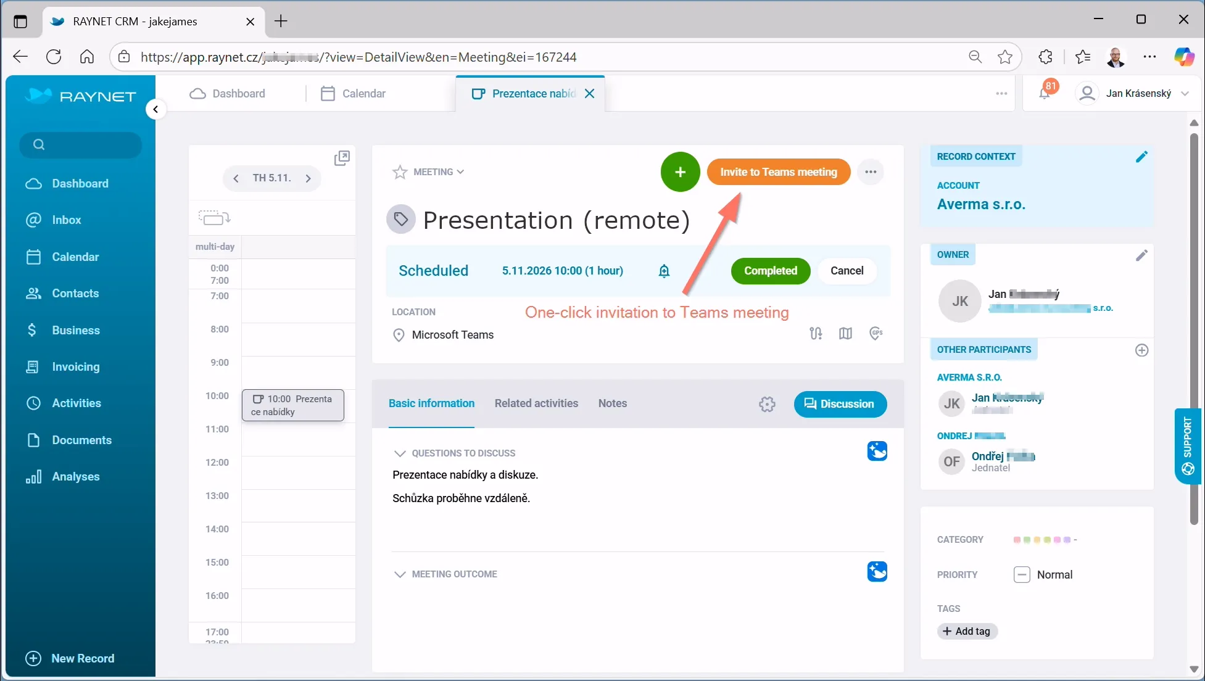Viewport: 1205px width, 681px height.
Task: Click the route planning icon near location
Action: 816,334
